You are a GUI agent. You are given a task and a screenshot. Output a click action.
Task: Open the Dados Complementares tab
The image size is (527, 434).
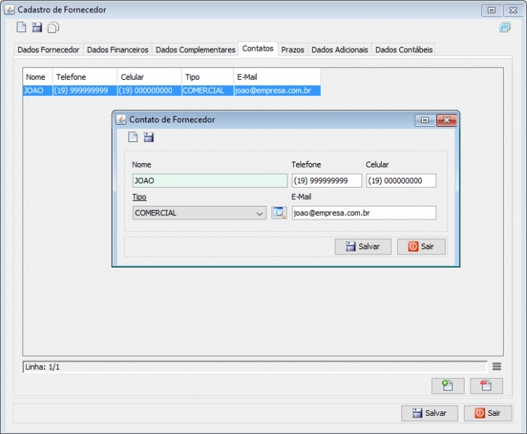[195, 50]
